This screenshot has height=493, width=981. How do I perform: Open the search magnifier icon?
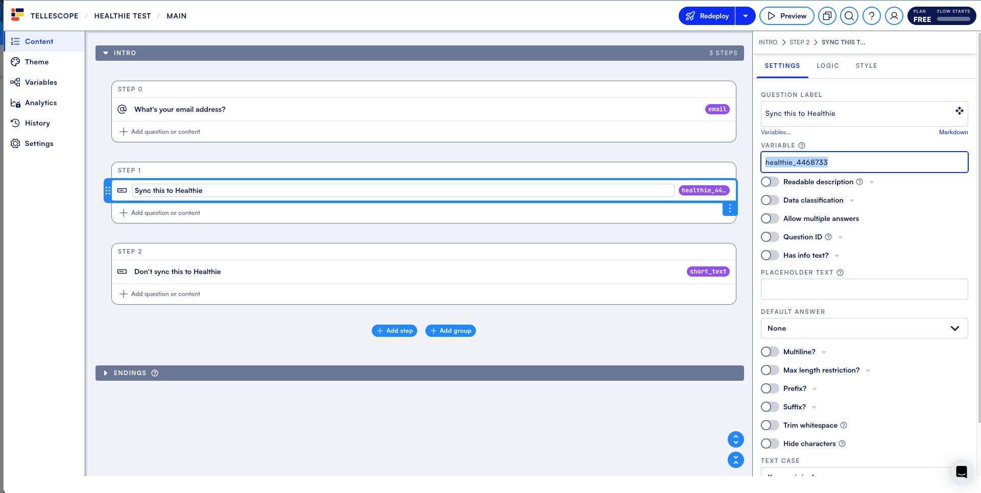point(849,16)
